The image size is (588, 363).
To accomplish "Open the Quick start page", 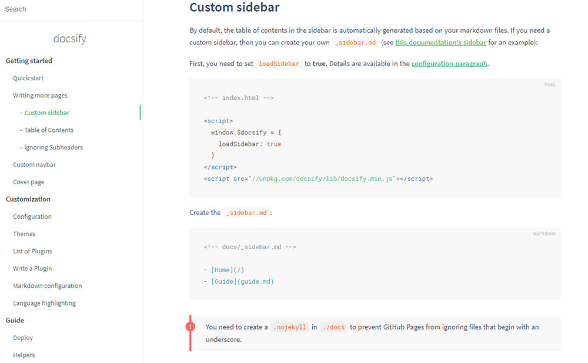I will tap(28, 78).
